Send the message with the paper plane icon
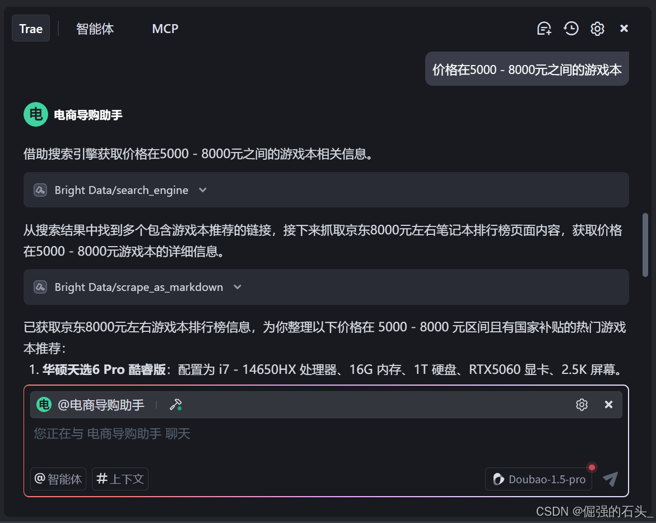Image resolution: width=656 pixels, height=523 pixels. coord(611,479)
